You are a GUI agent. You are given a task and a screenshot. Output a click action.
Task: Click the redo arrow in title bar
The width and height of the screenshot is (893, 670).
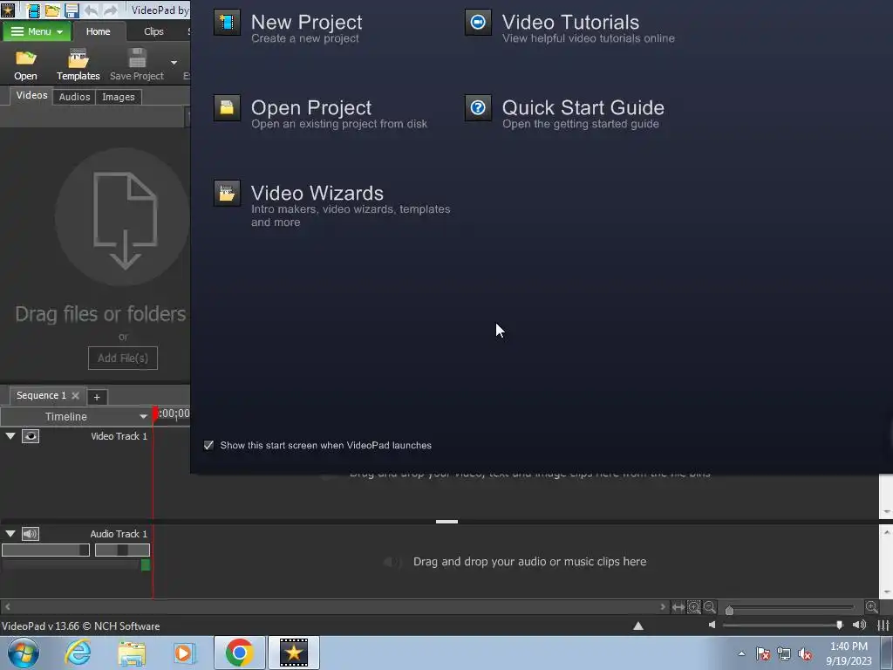(110, 10)
